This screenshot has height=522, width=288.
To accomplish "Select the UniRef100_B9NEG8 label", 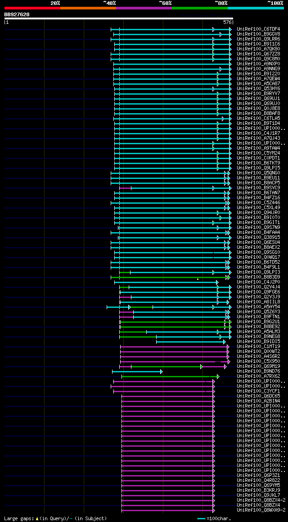I will tap(258, 337).
